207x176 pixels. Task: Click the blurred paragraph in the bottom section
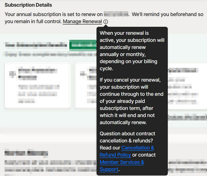point(49,165)
